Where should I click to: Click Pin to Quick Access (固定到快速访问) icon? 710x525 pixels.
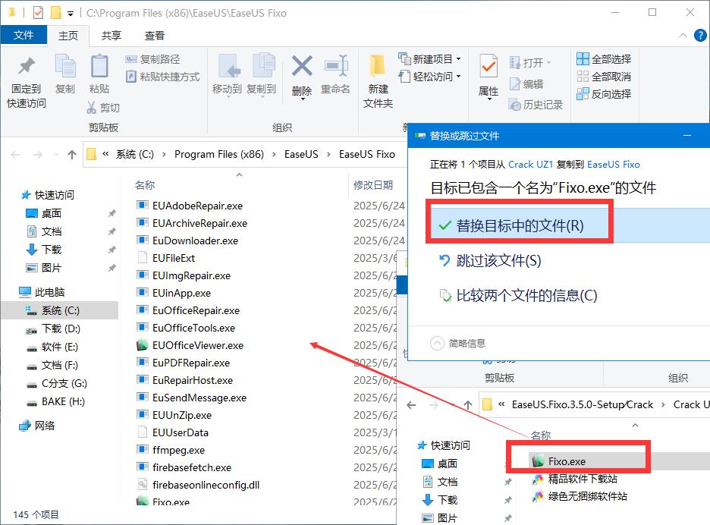click(x=27, y=66)
